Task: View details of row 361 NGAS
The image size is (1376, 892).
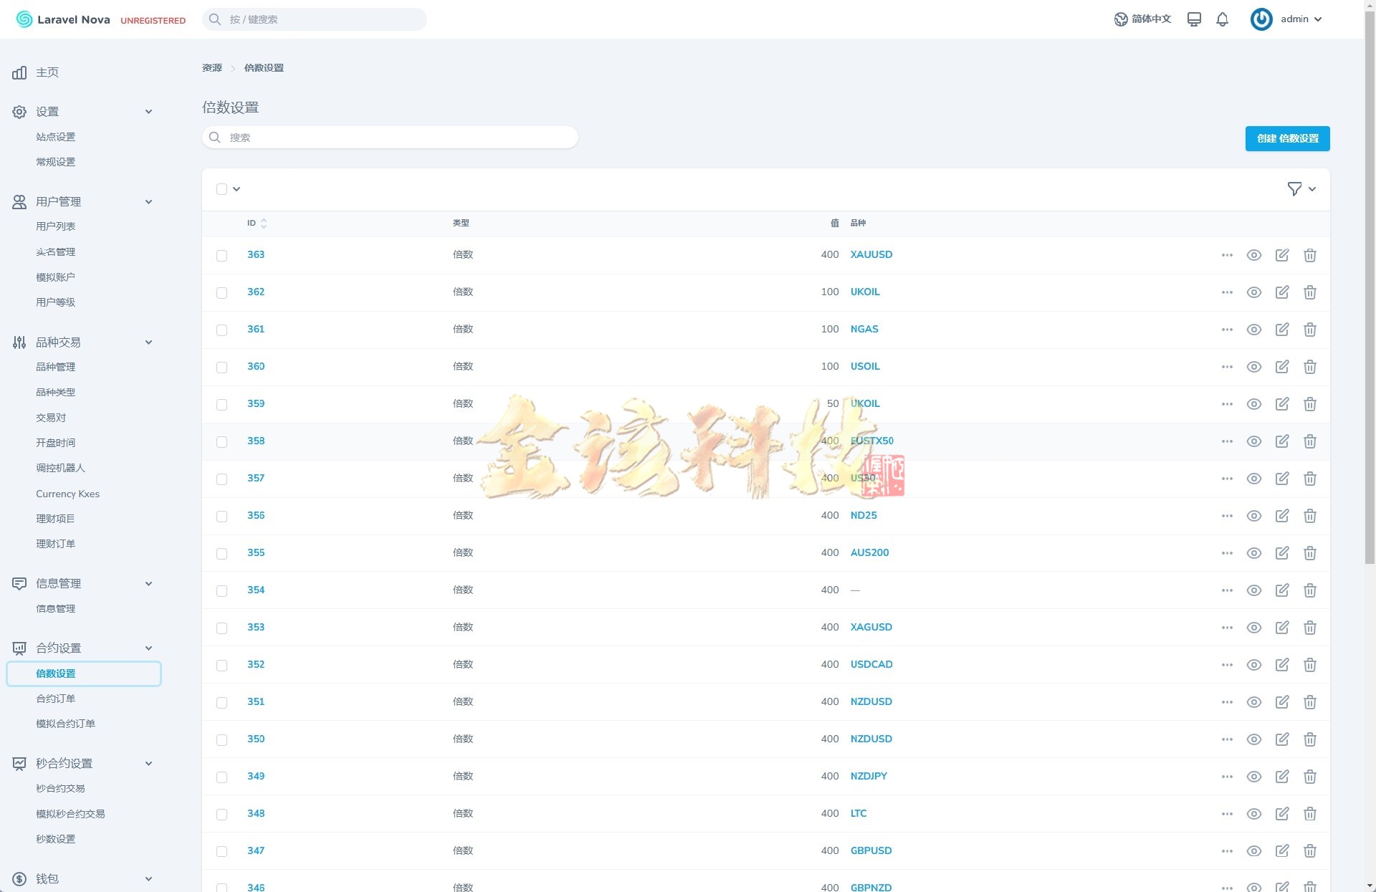Action: (x=1253, y=330)
